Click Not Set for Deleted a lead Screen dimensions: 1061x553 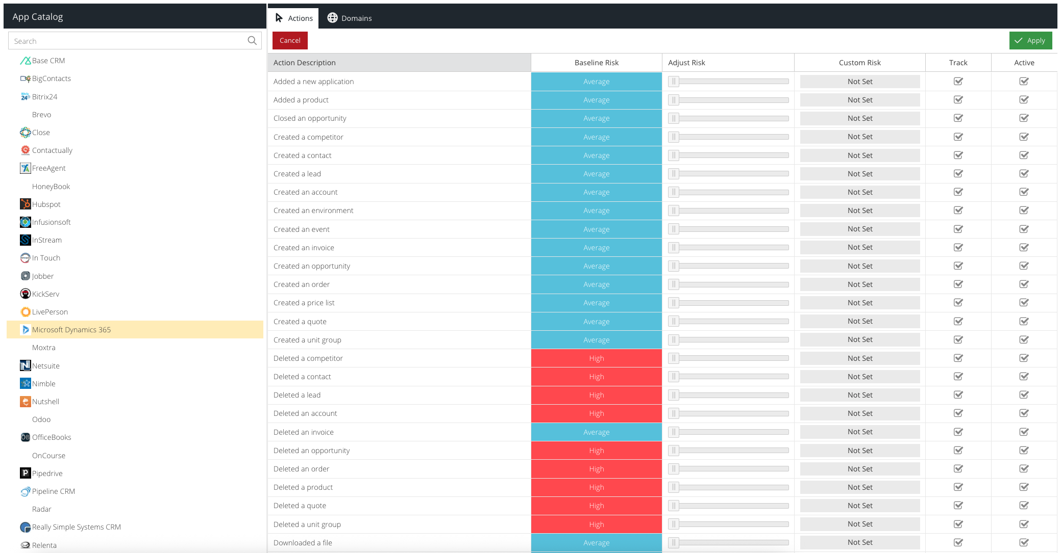(860, 395)
